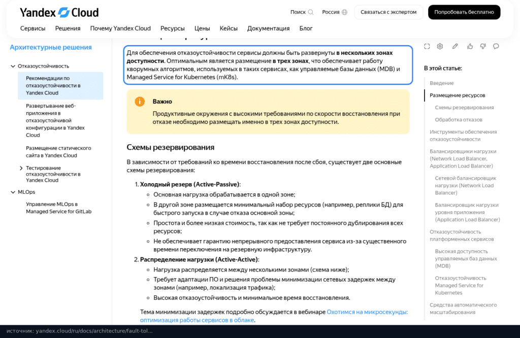Image resolution: width=520 pixels, height=338 pixels.
Task: Click the thumbs-down dislike icon
Action: tap(483, 46)
